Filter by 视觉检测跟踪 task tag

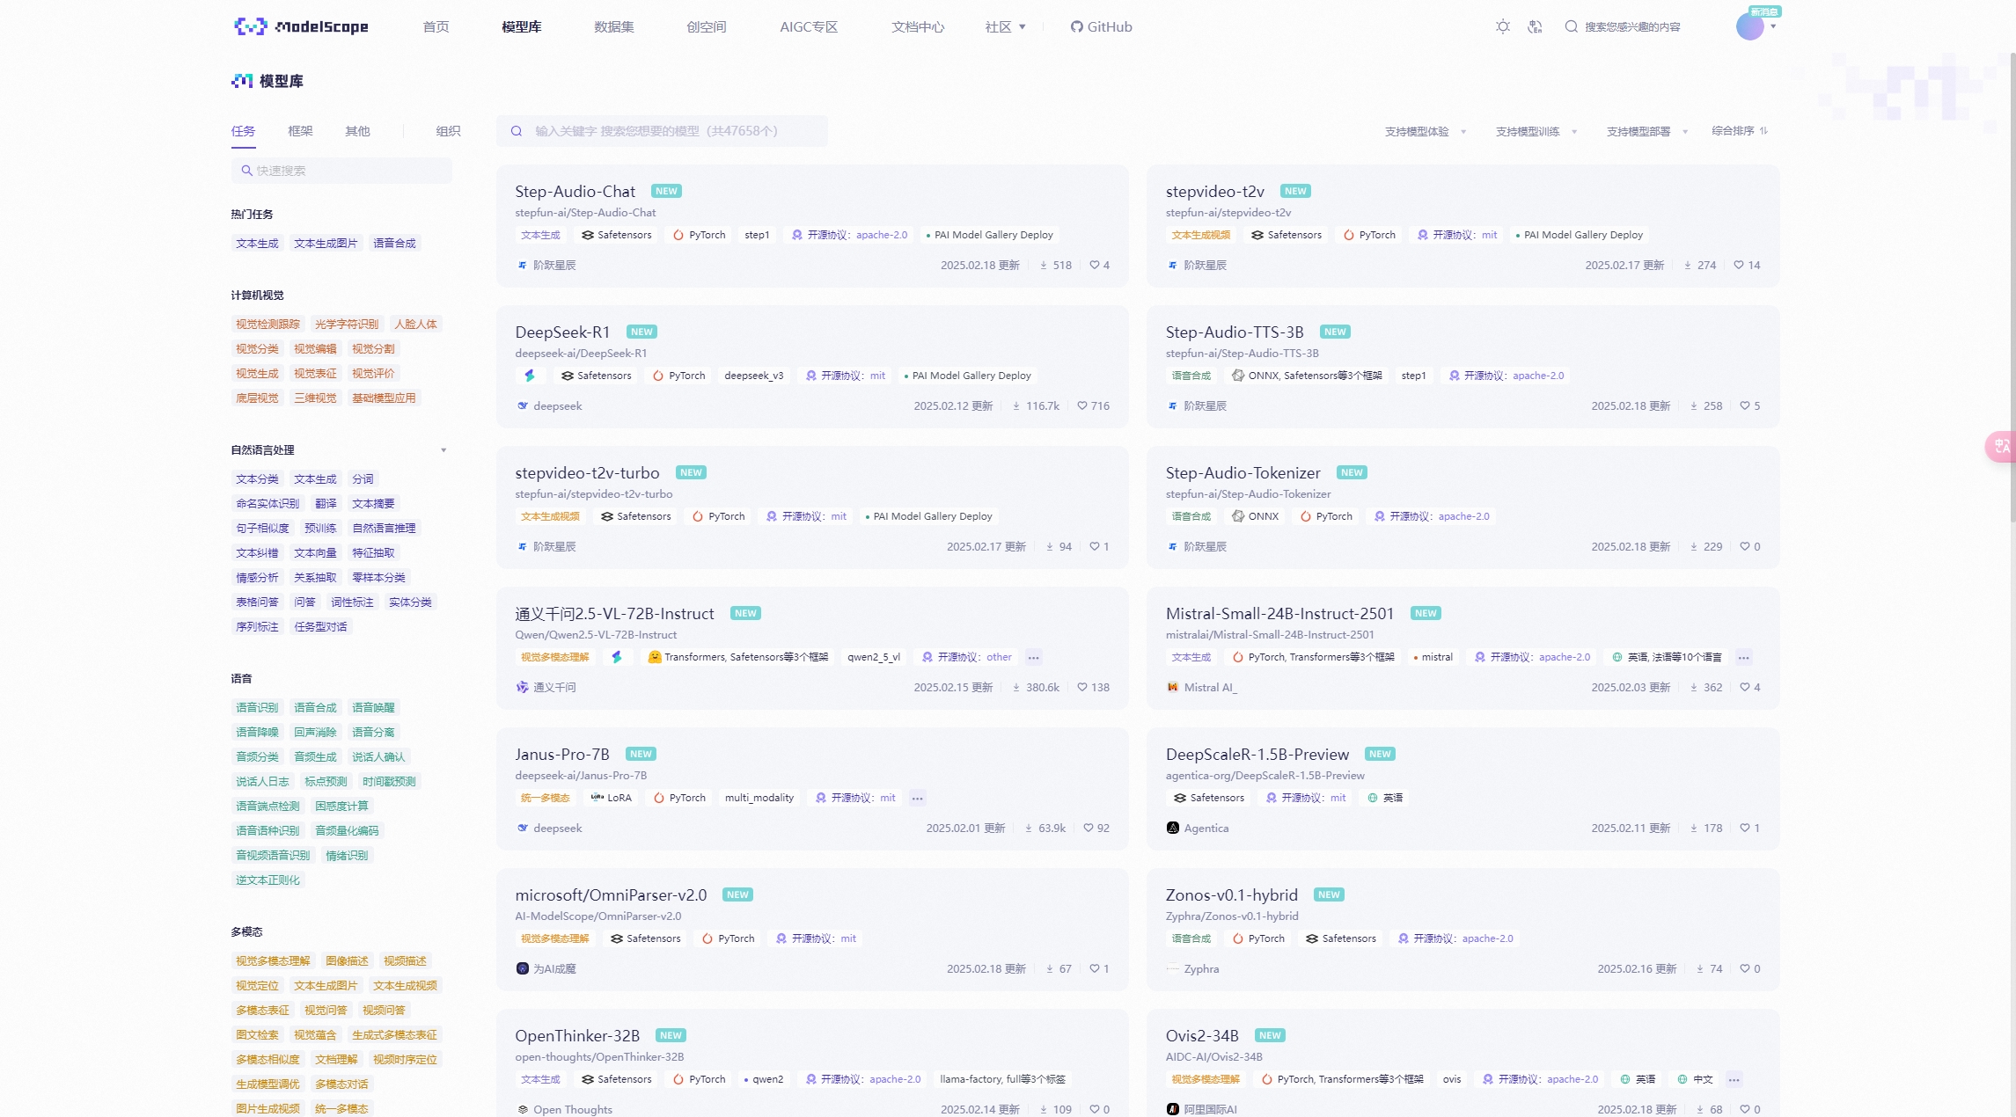click(268, 325)
